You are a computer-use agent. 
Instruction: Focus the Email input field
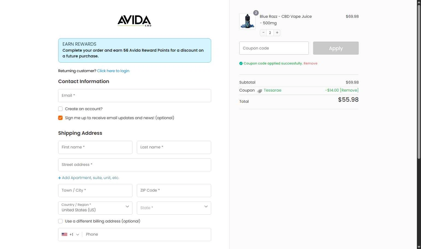point(135,96)
